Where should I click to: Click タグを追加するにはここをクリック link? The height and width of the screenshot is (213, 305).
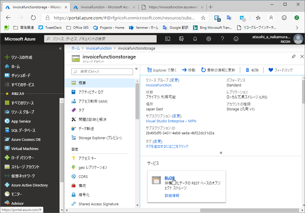pyautogui.click(x=167, y=146)
